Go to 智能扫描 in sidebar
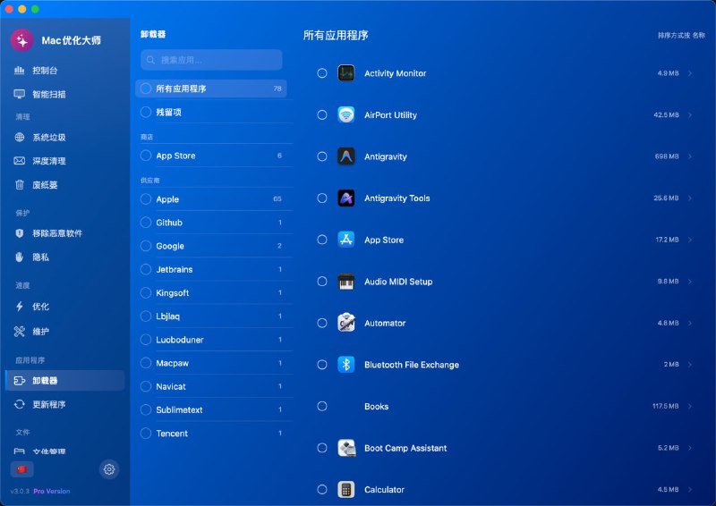Screen dimensions: 716x506 (x=64, y=94)
